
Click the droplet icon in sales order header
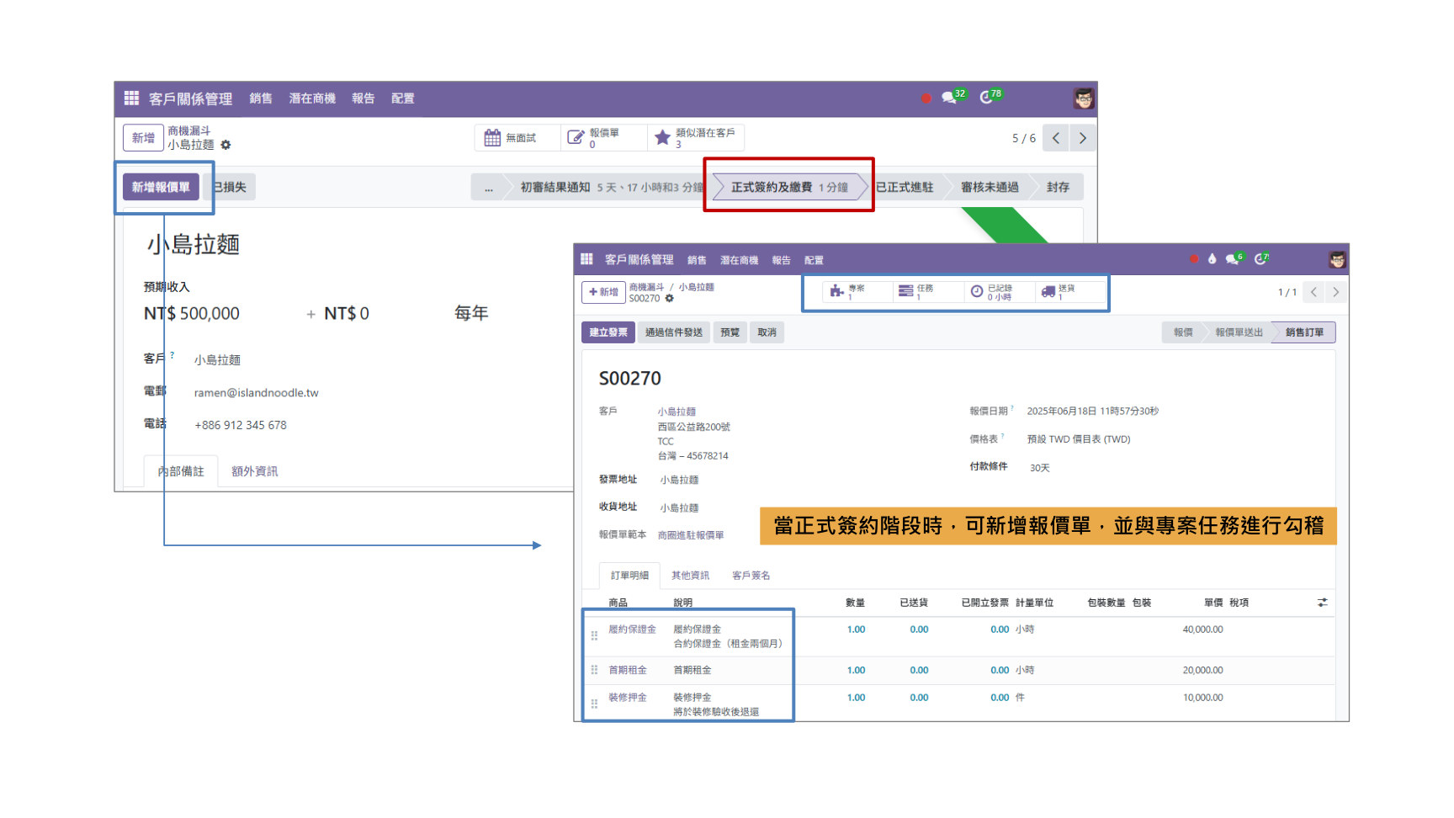point(1212,259)
